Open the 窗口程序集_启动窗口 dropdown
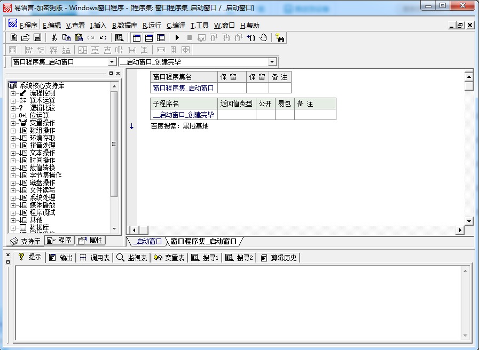This screenshot has width=479, height=350. point(112,62)
